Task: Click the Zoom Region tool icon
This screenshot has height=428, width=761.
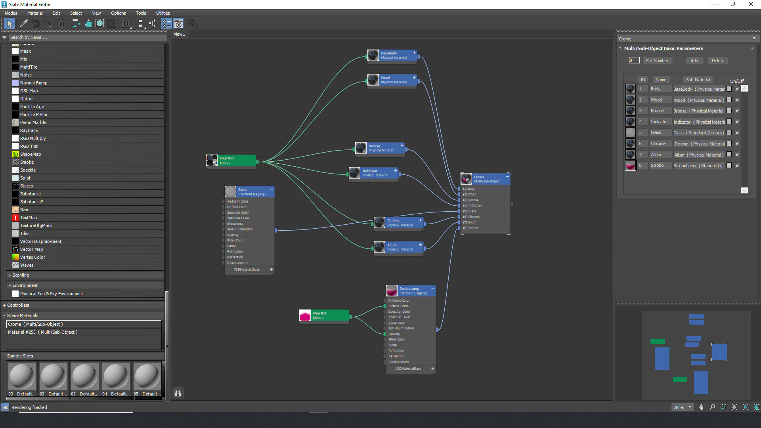Action: tap(723, 407)
